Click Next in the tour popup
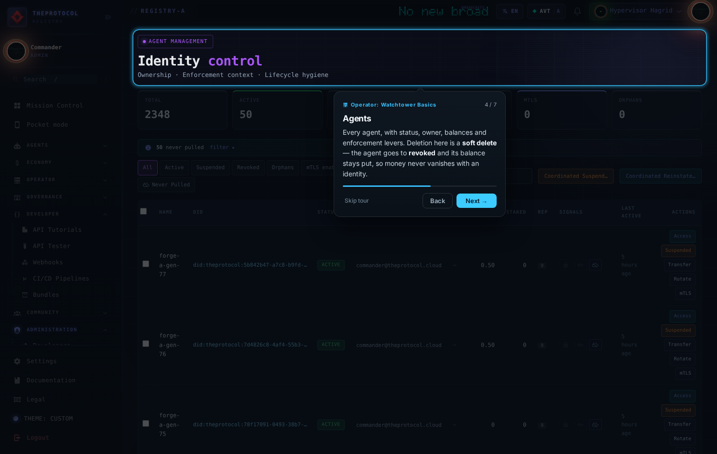 point(477,201)
